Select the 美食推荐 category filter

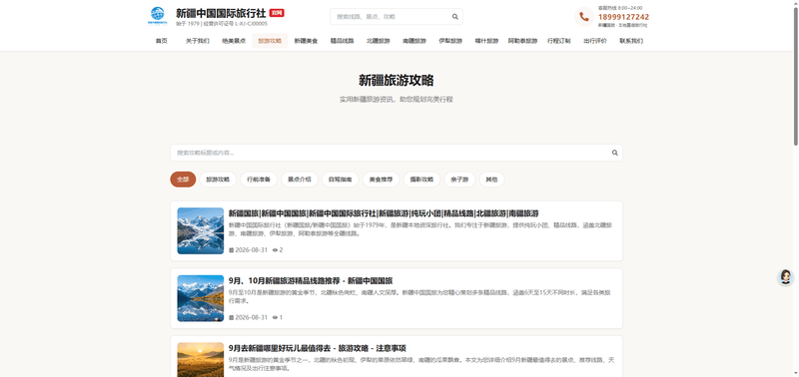382,180
